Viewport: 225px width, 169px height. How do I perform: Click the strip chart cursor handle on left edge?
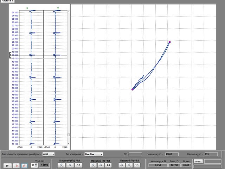click(10, 55)
